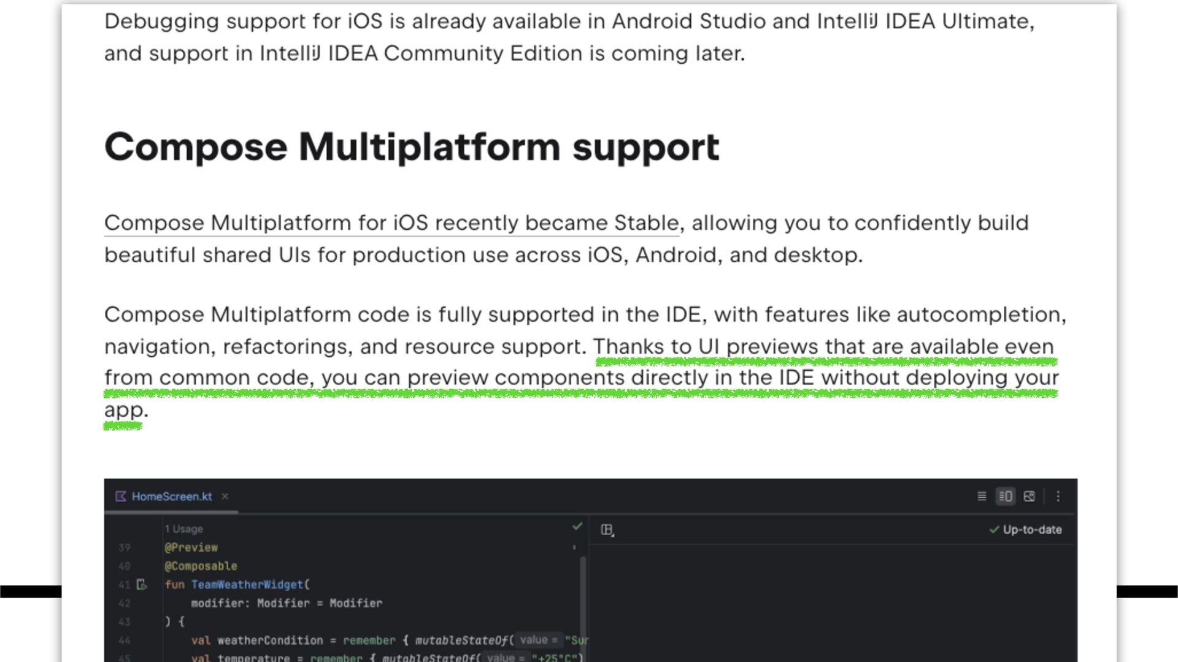Close the HomeScreen.kt tab
The height and width of the screenshot is (662, 1178).
coord(225,496)
